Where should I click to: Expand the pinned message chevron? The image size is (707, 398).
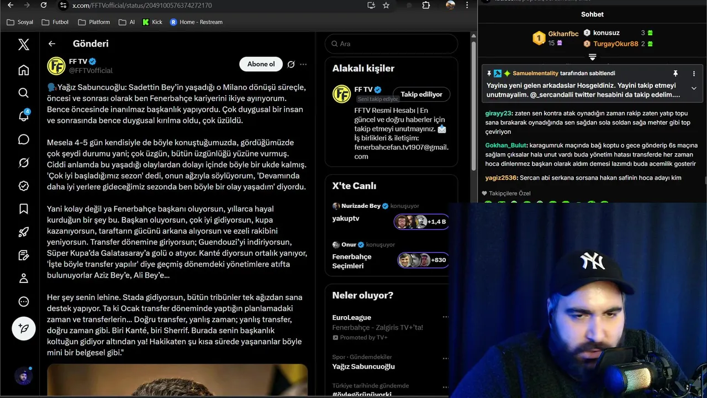pyautogui.click(x=694, y=88)
